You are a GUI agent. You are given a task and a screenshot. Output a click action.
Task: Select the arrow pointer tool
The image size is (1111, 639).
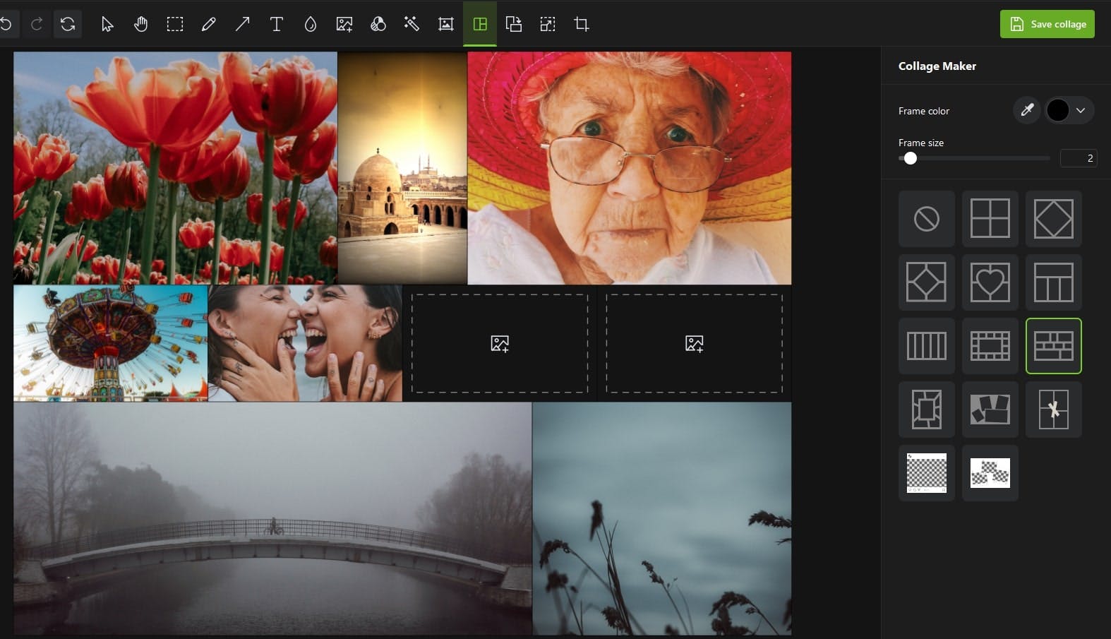107,25
